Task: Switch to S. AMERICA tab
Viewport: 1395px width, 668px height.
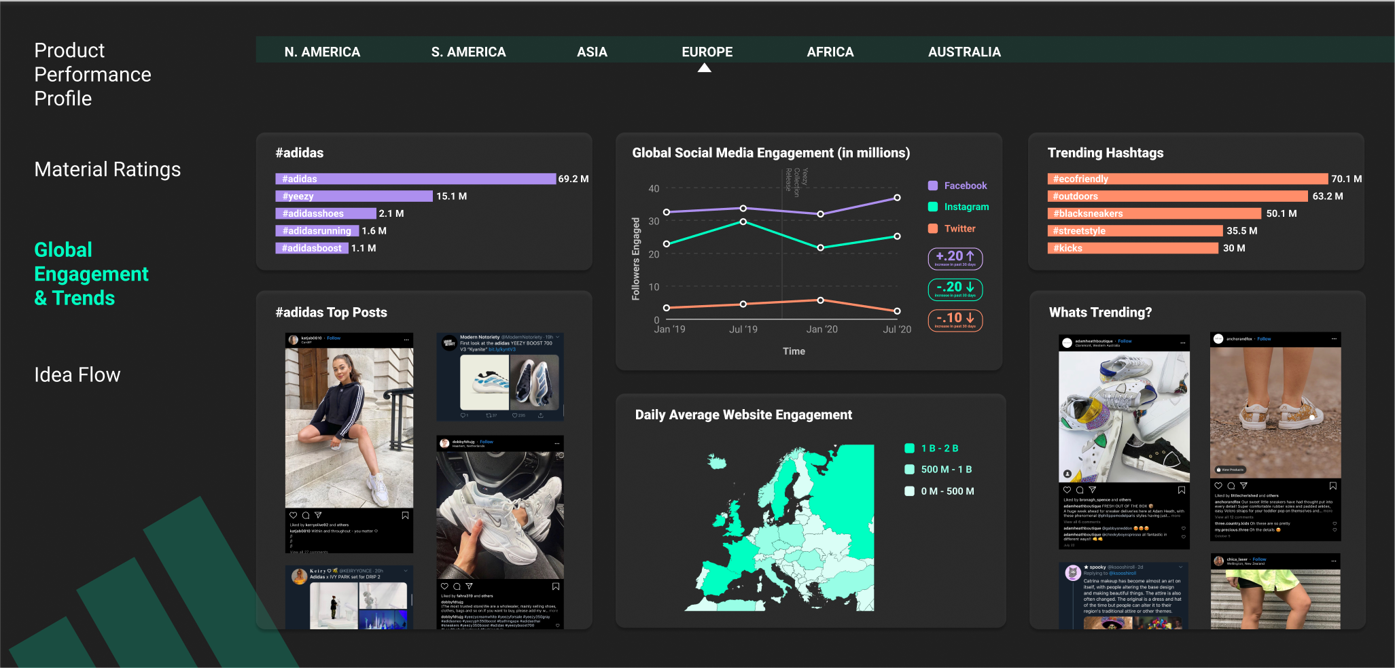Action: tap(468, 52)
